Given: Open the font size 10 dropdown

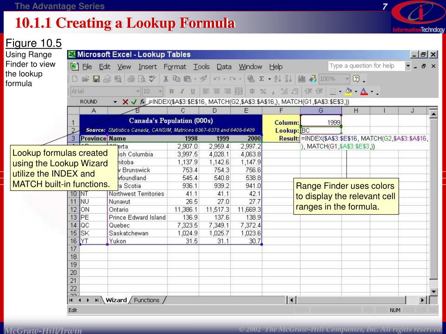Looking at the screenshot, I should click(x=160, y=91).
